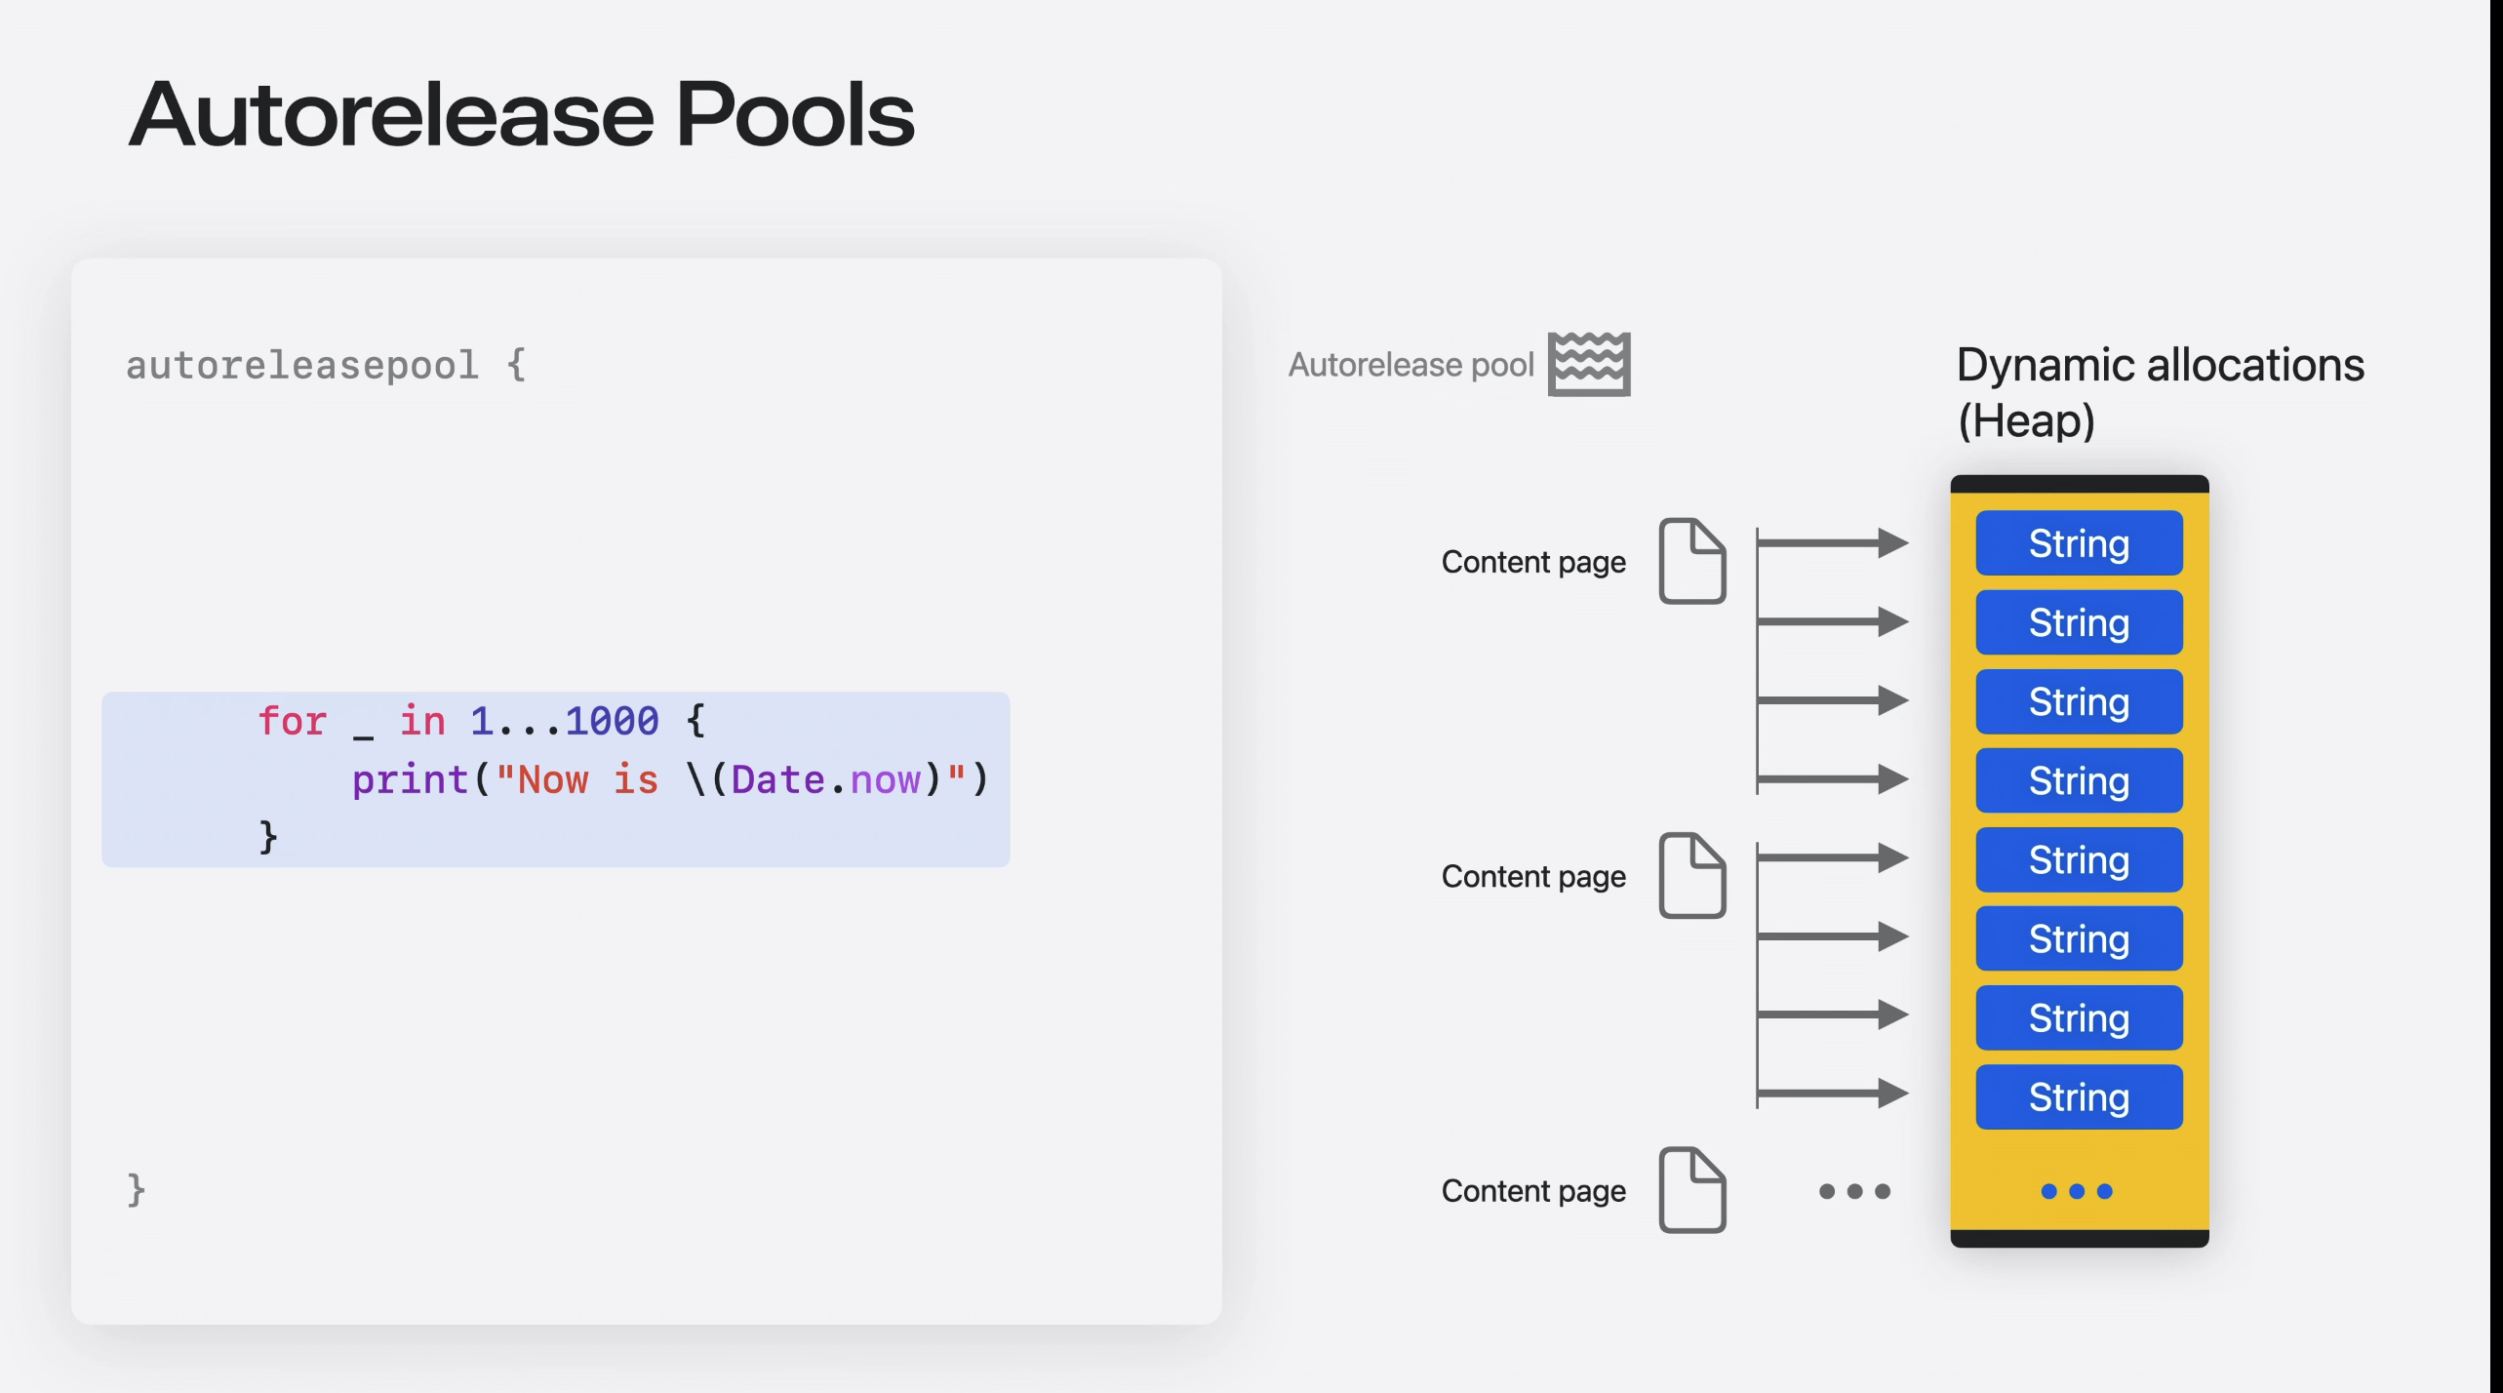Click the fifth String block in heap

pos(2079,859)
